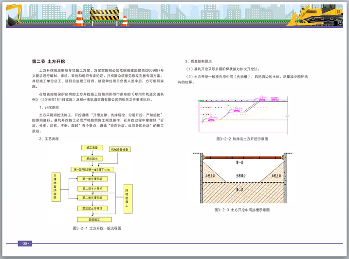Viewport: 349px width, 259px height.
Task: Click the flowchart box 第三层土方开挖
Action: (92, 209)
